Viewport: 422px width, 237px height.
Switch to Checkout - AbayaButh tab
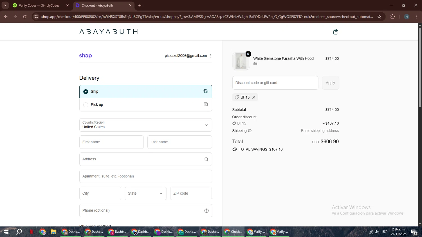click(97, 5)
